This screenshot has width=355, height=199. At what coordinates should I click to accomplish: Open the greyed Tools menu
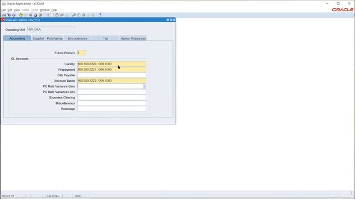tap(34, 10)
